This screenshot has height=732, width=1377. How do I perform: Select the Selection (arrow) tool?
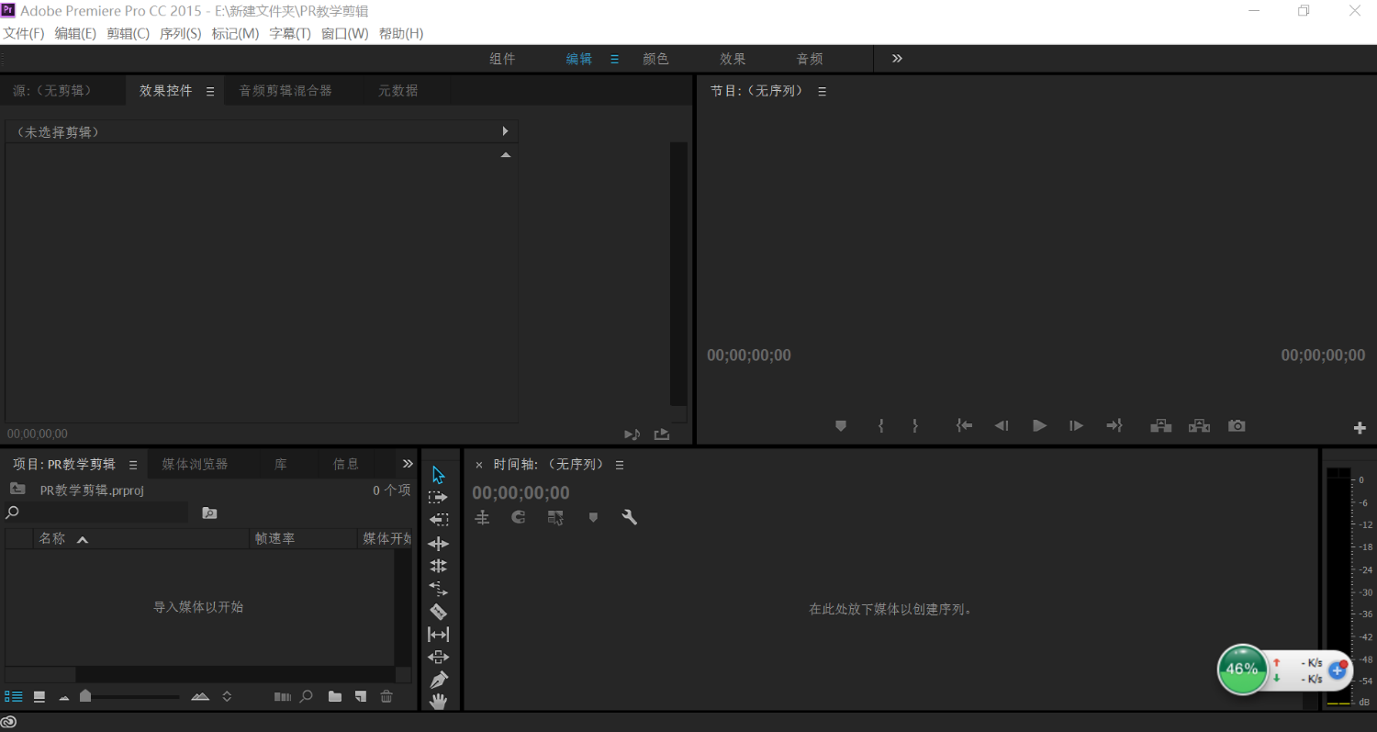(438, 475)
